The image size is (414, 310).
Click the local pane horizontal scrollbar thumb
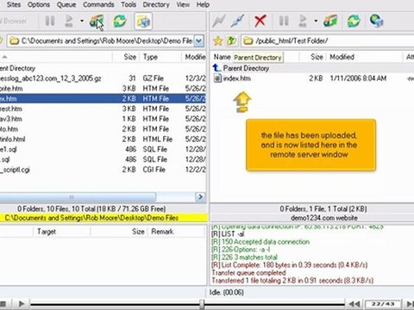[x=78, y=197]
